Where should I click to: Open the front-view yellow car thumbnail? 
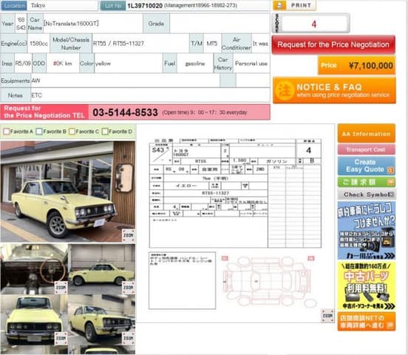point(34,319)
